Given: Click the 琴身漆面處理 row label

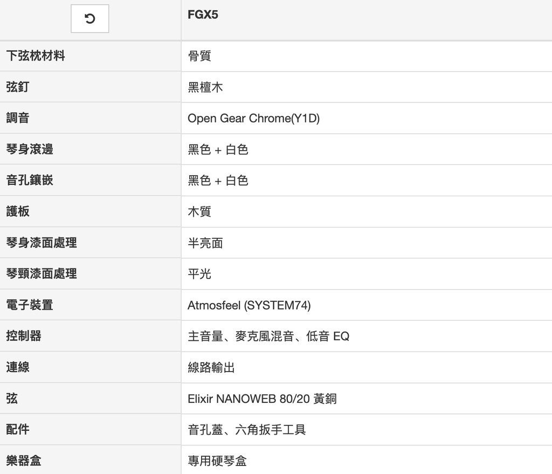Looking at the screenshot, I should 41,242.
